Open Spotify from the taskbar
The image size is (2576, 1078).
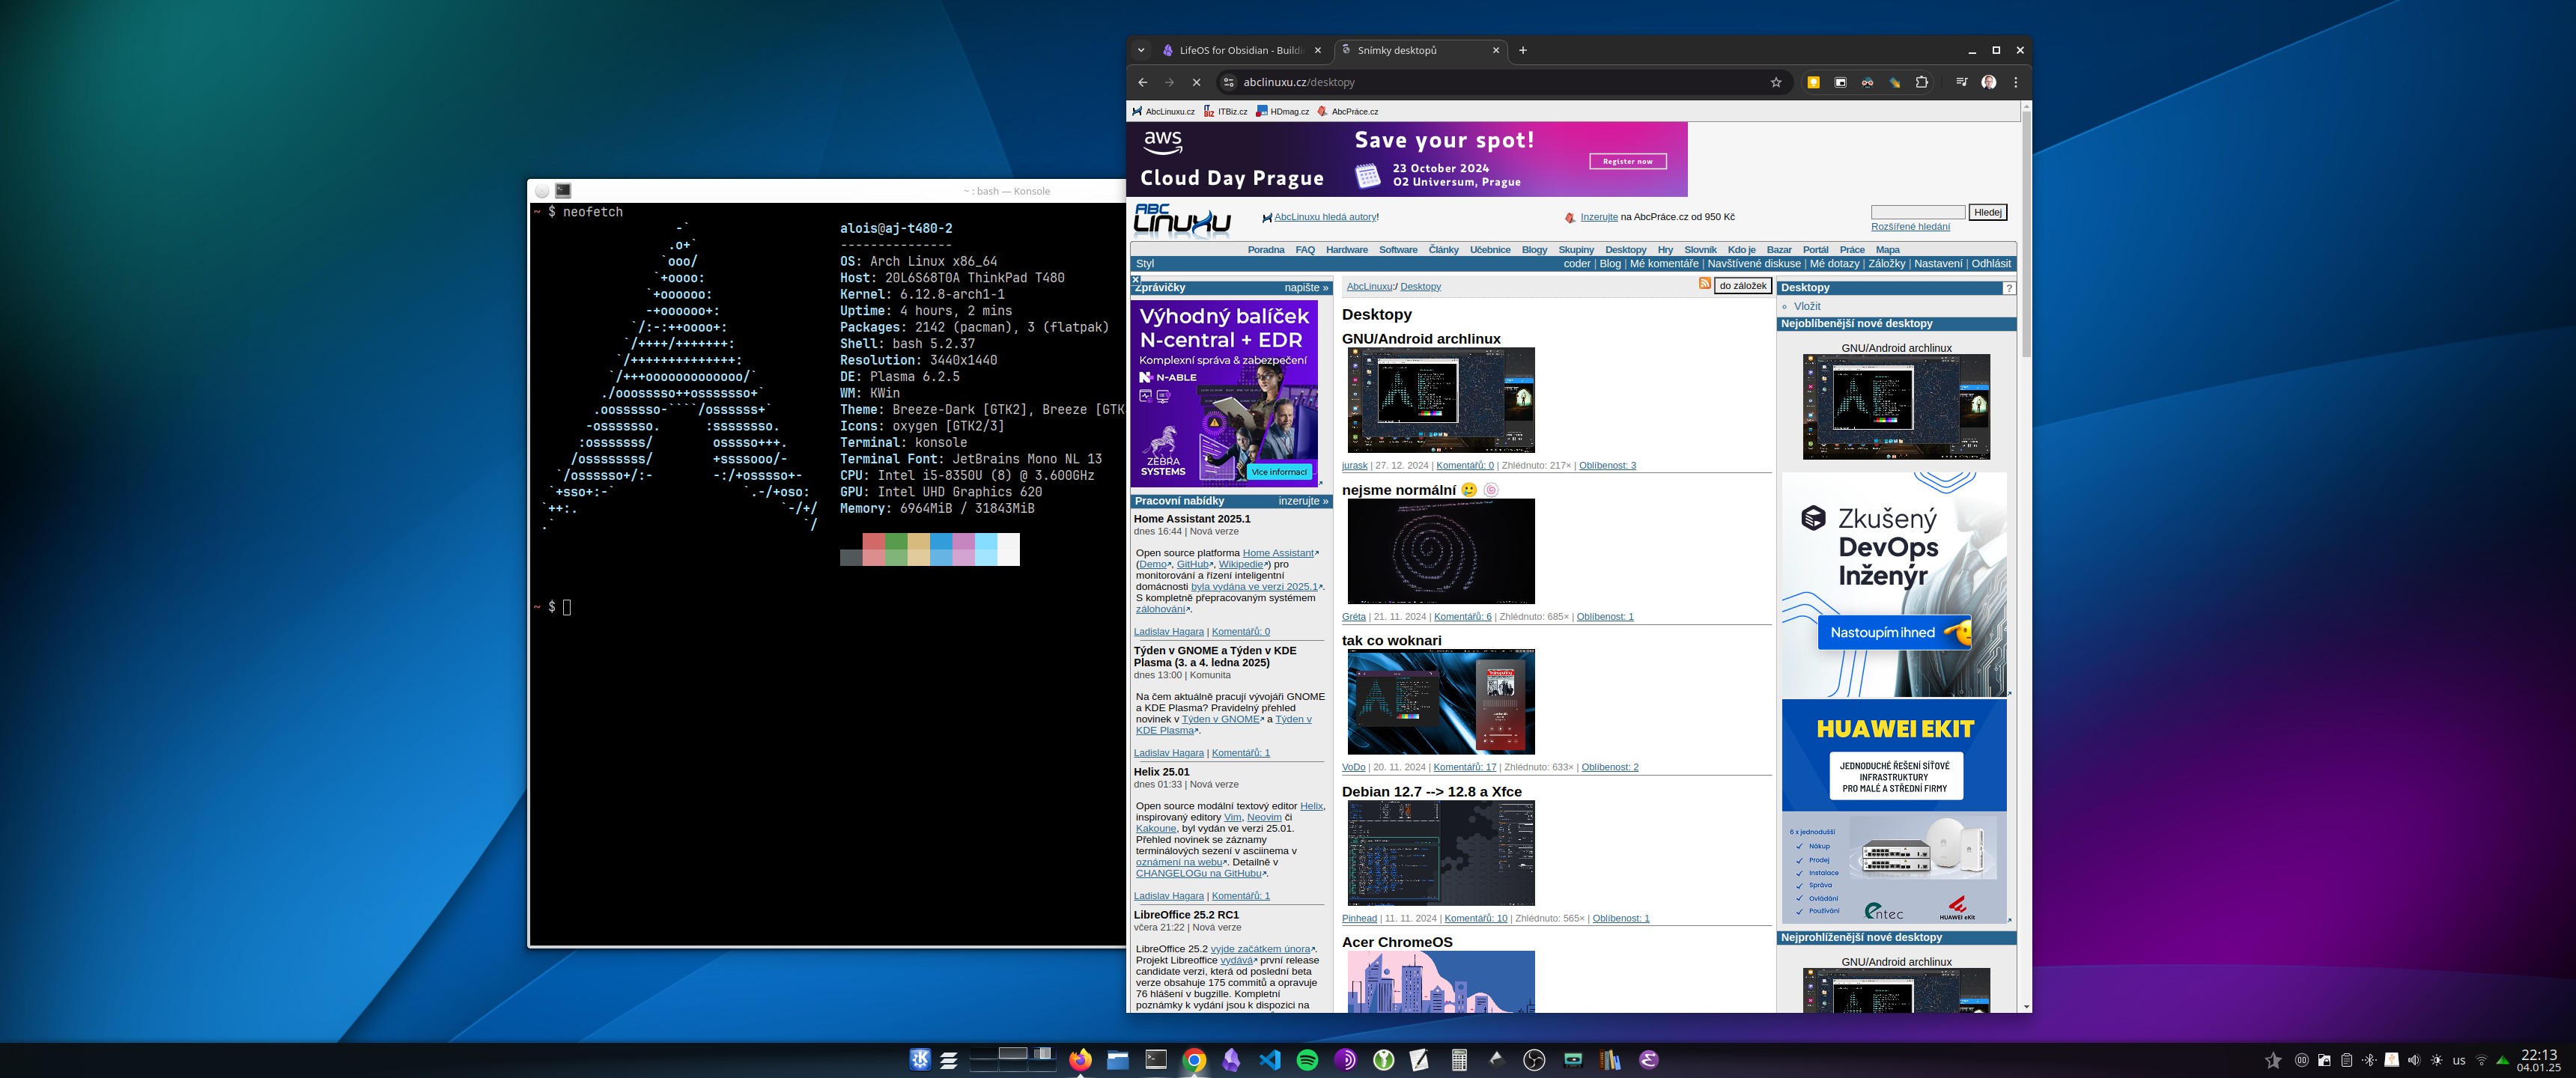[1307, 1060]
